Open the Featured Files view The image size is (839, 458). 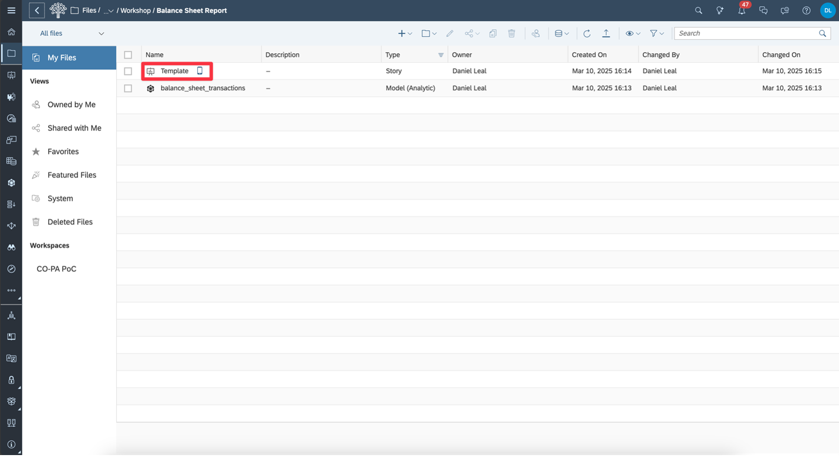[72, 175]
